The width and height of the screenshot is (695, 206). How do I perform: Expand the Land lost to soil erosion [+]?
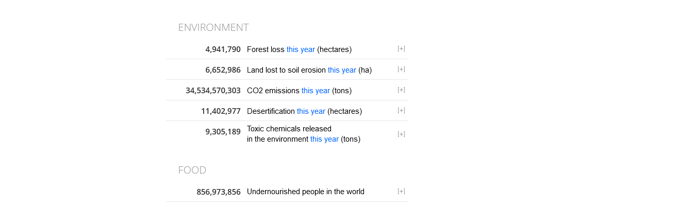[x=401, y=70]
